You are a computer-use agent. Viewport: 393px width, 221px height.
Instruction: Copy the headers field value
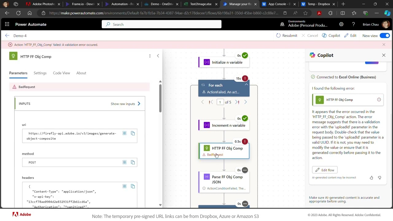tap(133, 186)
